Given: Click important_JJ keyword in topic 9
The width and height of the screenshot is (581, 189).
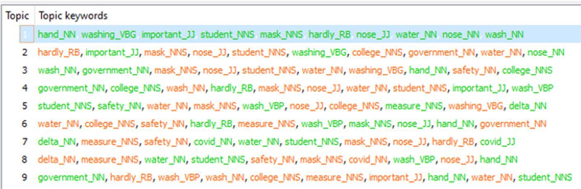Looking at the screenshot, I should tap(396, 177).
